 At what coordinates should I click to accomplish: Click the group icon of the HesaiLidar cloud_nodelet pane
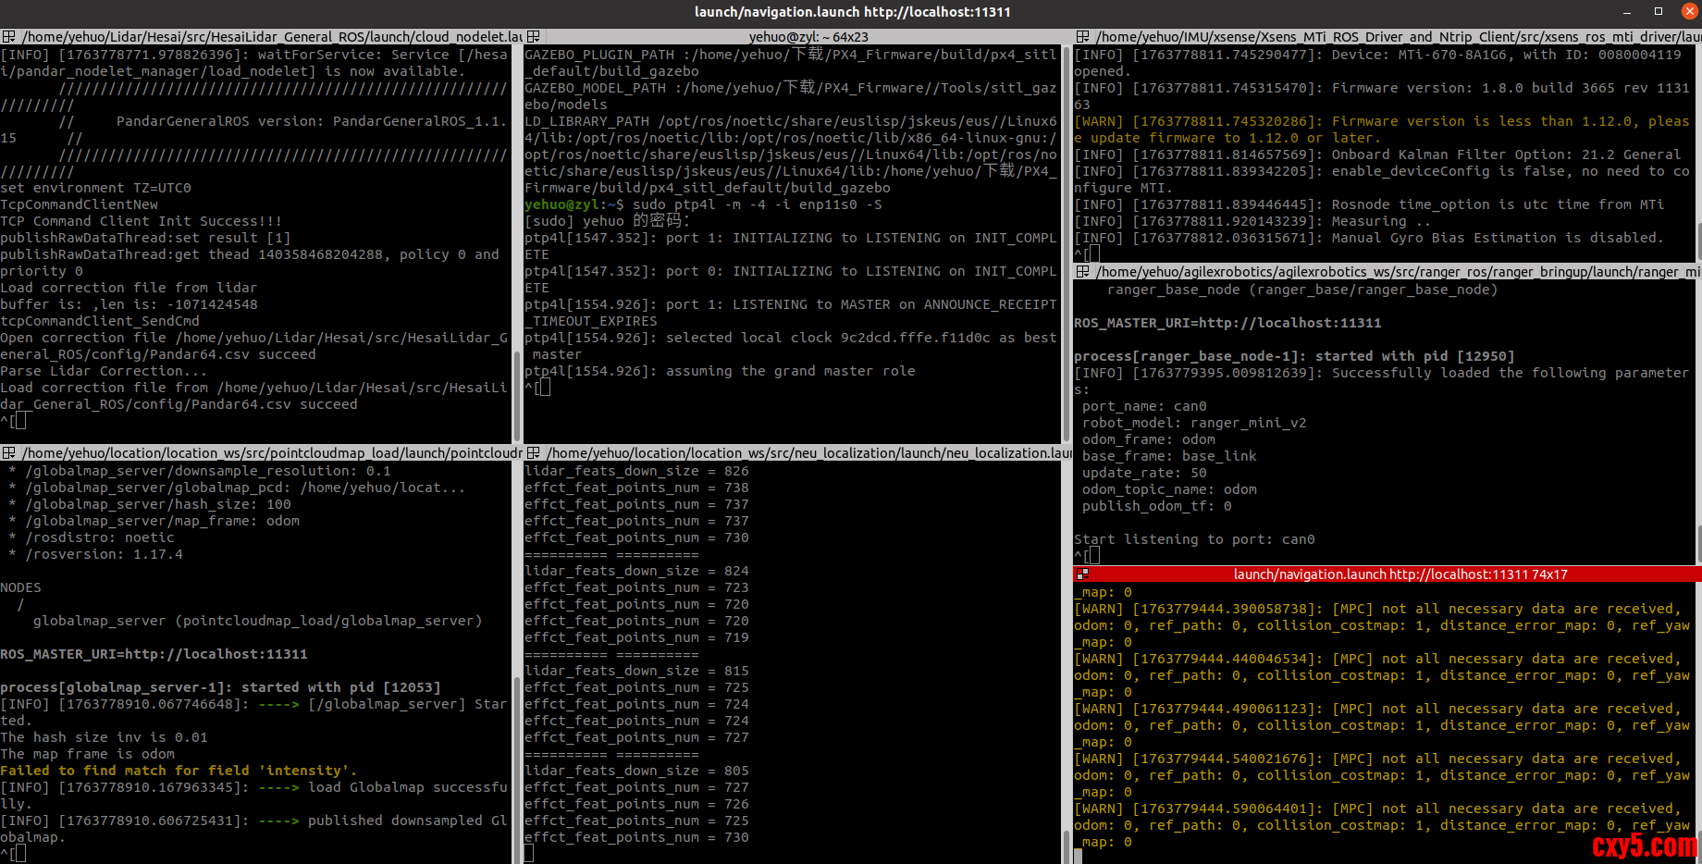coord(8,37)
